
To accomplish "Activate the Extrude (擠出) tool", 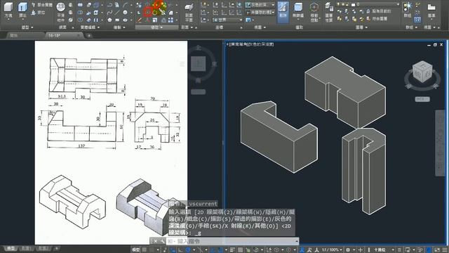I will coord(22,10).
